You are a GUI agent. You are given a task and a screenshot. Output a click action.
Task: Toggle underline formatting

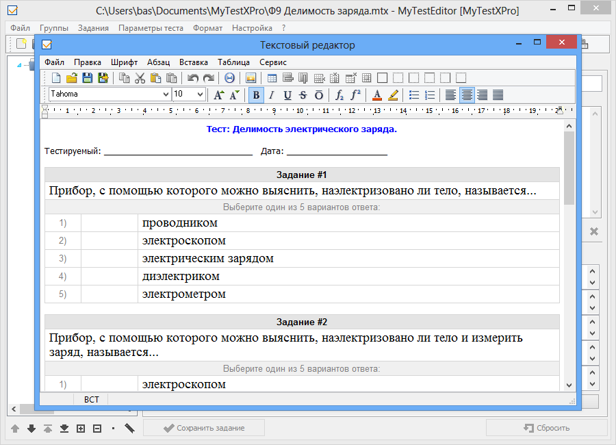[287, 94]
